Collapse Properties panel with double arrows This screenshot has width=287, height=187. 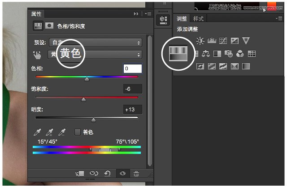pos(136,14)
